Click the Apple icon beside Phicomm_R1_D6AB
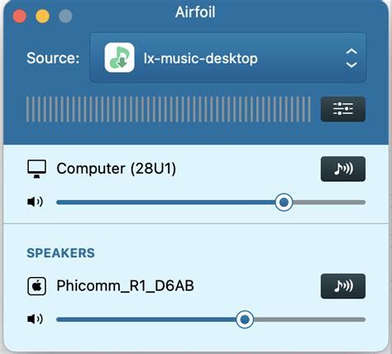The height and width of the screenshot is (354, 392). point(36,286)
